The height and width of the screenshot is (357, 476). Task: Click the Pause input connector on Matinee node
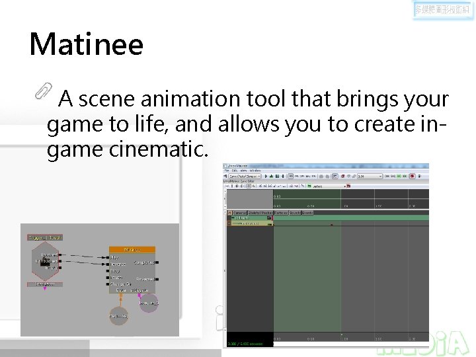coord(108,278)
